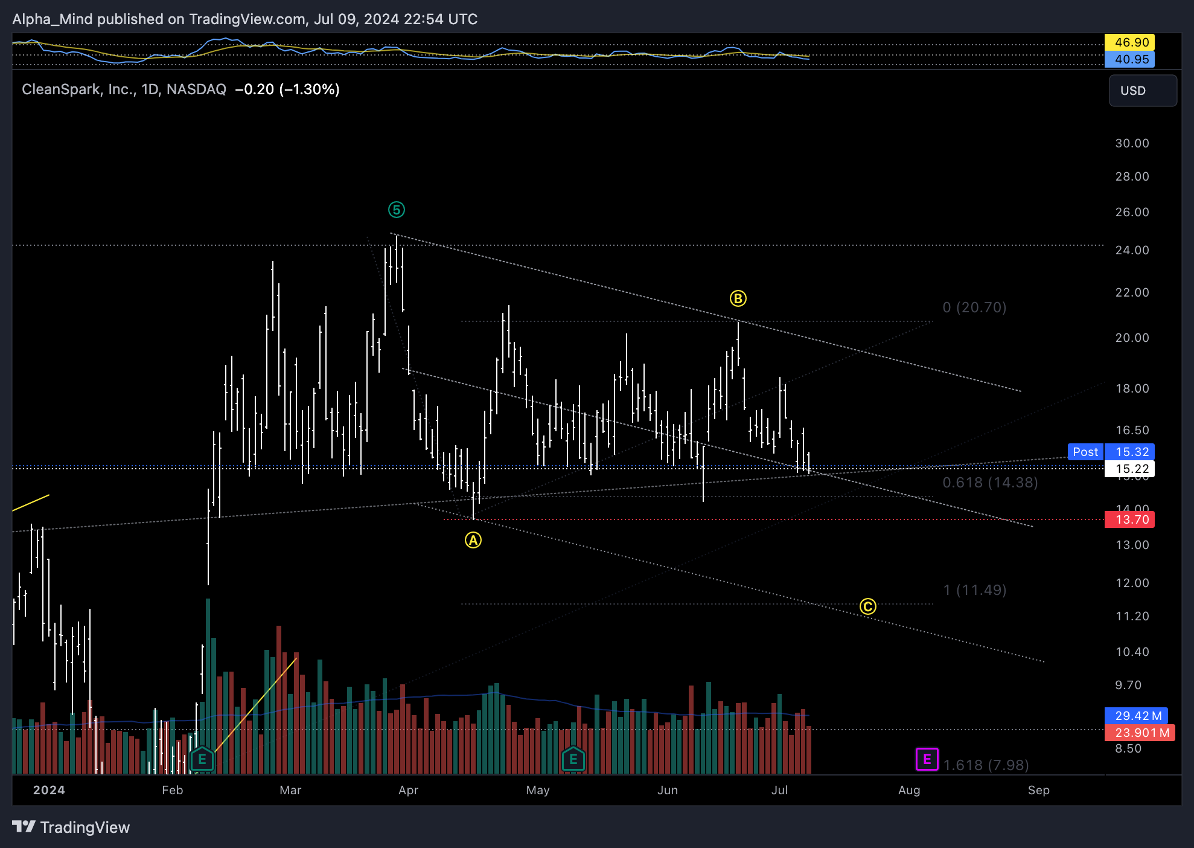Click the Aug label on the time axis
This screenshot has height=848, width=1194.
pyautogui.click(x=909, y=790)
